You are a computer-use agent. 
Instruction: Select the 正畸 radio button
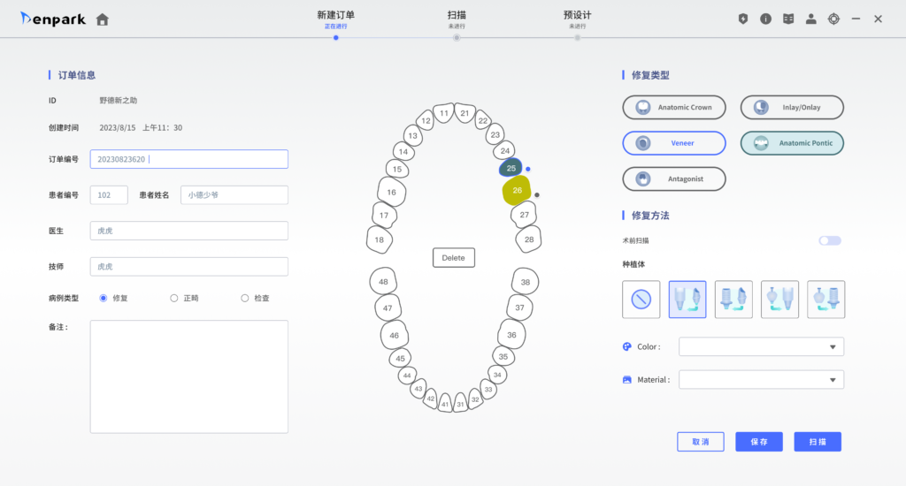[x=174, y=299]
